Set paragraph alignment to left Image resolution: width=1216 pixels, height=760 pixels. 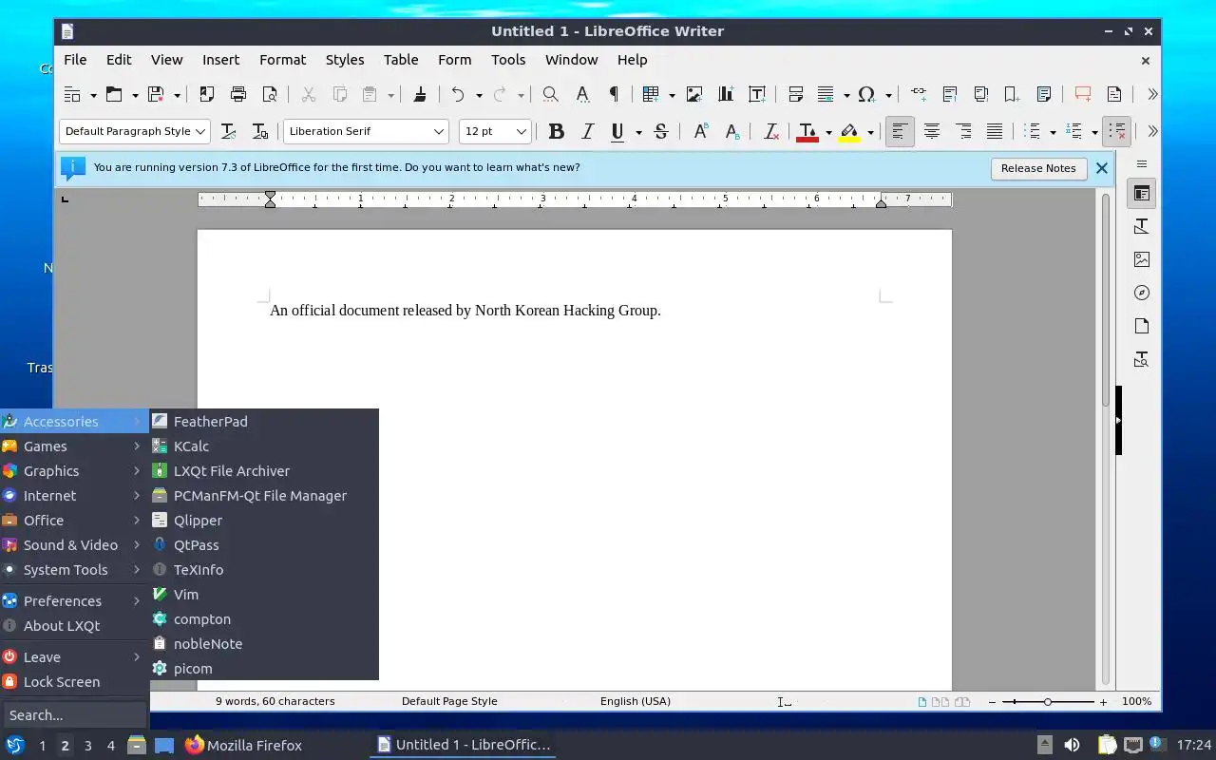coord(900,131)
